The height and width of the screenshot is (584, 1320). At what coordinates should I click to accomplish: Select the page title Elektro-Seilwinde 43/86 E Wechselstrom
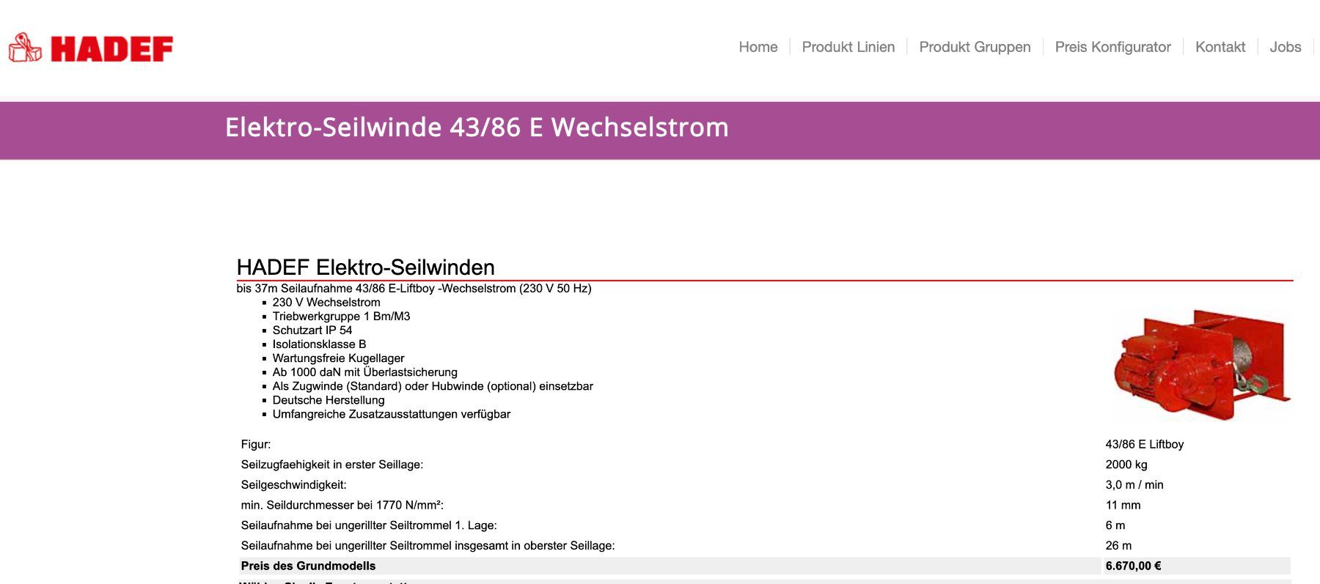point(477,127)
